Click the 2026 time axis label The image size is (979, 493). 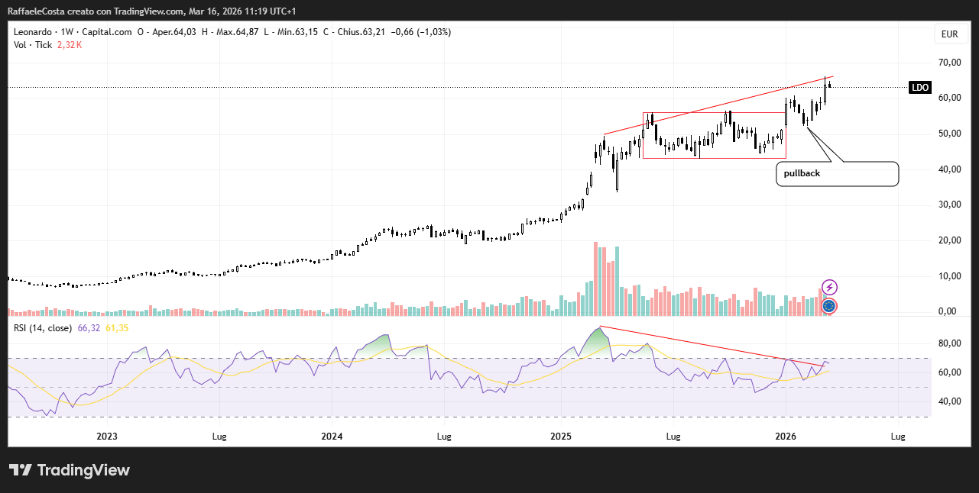coord(786,437)
